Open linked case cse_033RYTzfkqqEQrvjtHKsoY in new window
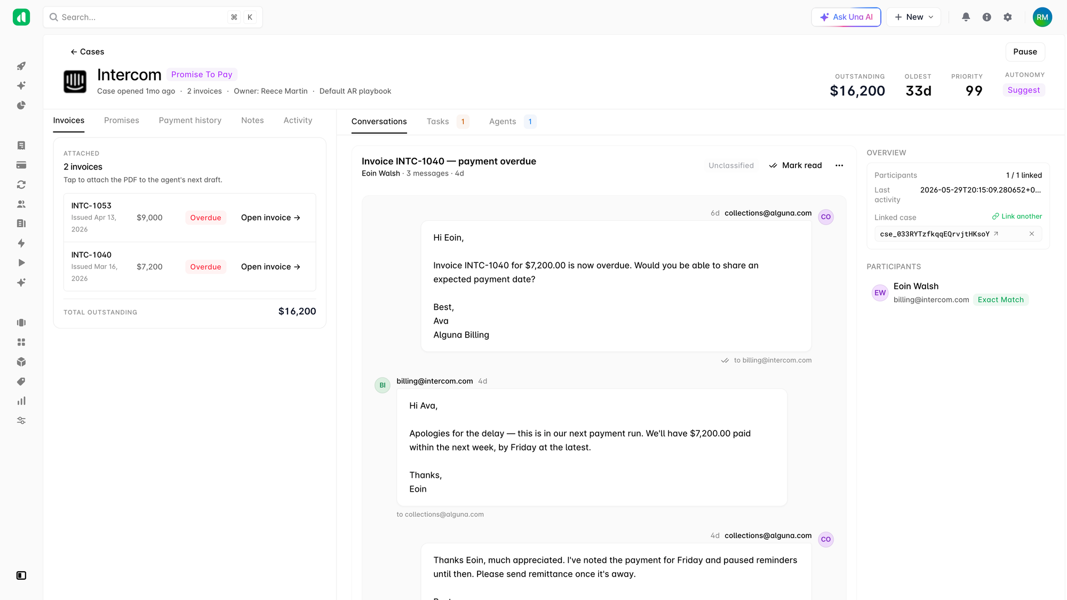The width and height of the screenshot is (1067, 600). tap(996, 234)
